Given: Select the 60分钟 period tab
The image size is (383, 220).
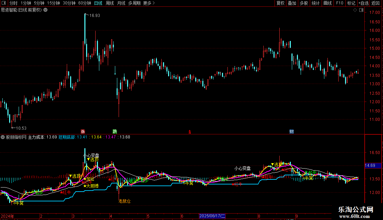Looking at the screenshot, I should pos(84,3).
